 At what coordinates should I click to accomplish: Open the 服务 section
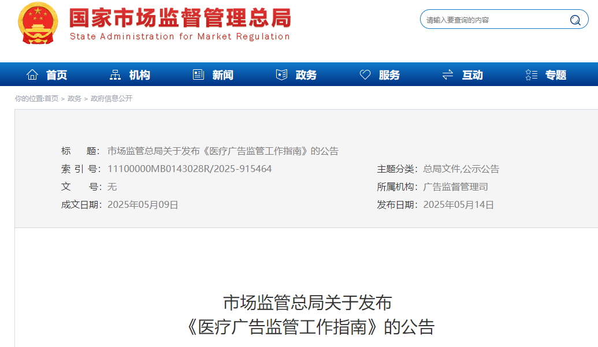(x=388, y=74)
